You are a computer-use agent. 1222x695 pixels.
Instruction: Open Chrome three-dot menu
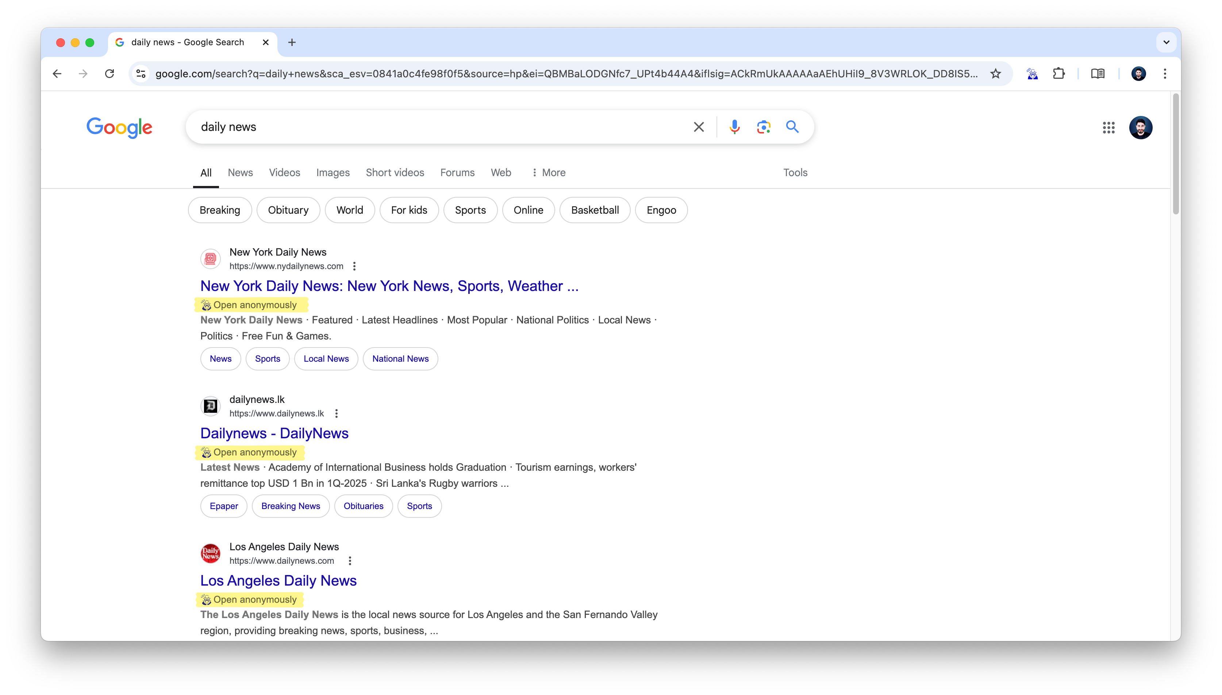click(1165, 74)
